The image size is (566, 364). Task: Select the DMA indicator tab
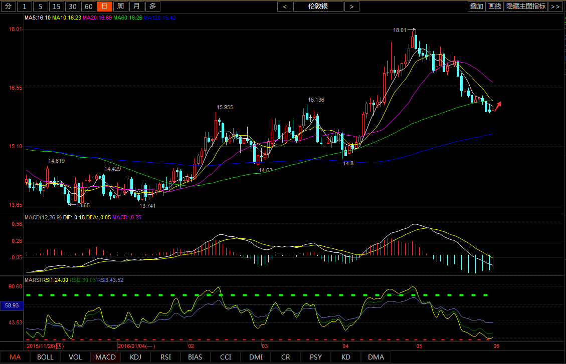(376, 357)
